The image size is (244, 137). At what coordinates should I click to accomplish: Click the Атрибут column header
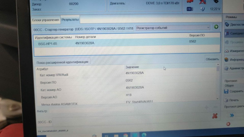(x=42, y=69)
